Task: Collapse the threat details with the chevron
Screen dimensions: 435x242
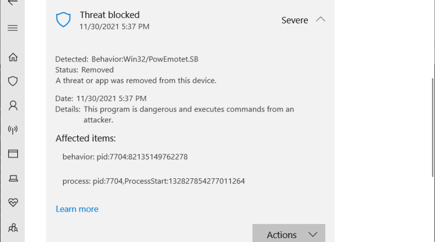Action: [x=320, y=20]
